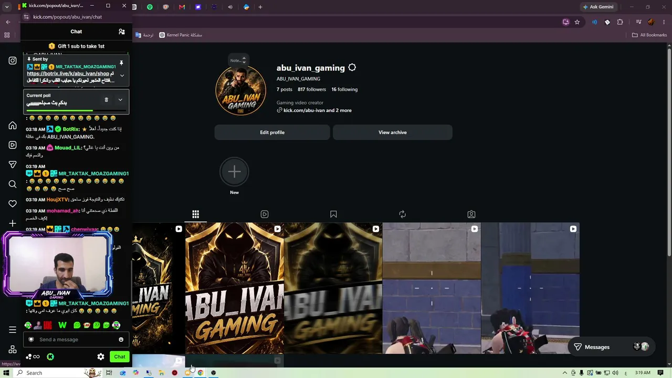Image resolution: width=672 pixels, height=378 pixels.
Task: Open the Instagram More hamburger menu
Action: [x=13, y=330]
